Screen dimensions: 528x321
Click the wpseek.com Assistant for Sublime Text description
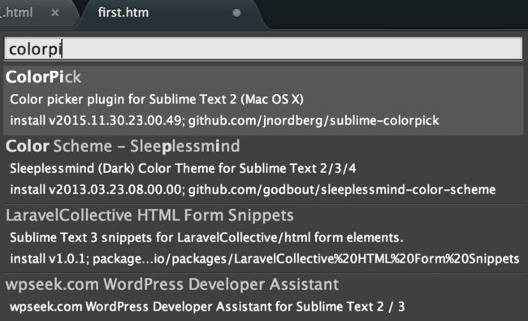tap(207, 306)
